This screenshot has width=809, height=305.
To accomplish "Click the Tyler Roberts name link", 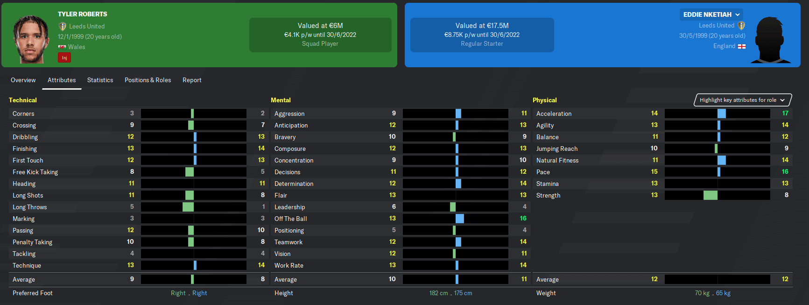I will click(x=83, y=14).
